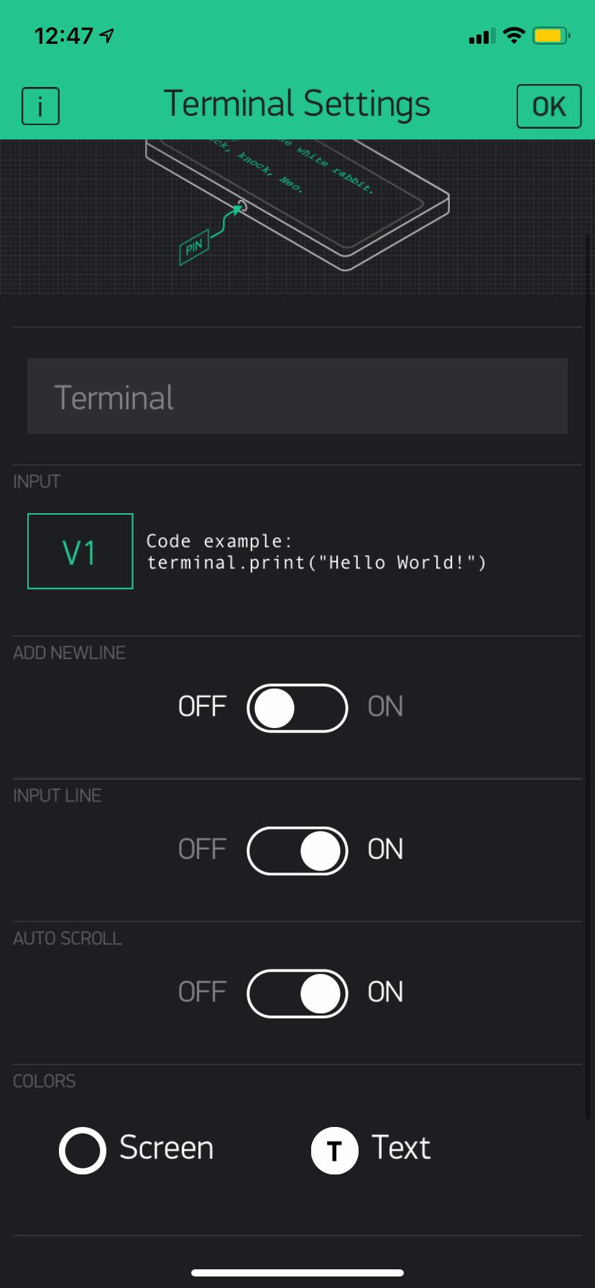The width and height of the screenshot is (595, 1288).
Task: Select the V1 input pin box
Action: point(80,551)
